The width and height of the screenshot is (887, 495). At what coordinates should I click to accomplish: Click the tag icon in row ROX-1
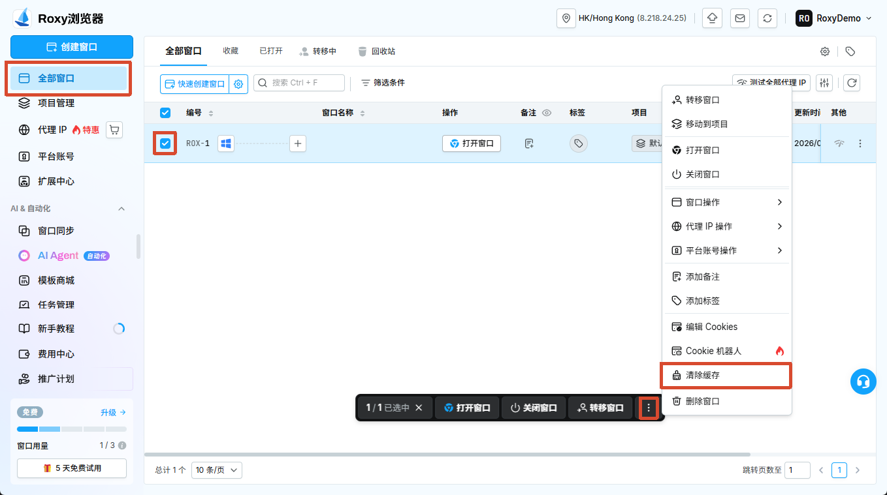pos(578,143)
